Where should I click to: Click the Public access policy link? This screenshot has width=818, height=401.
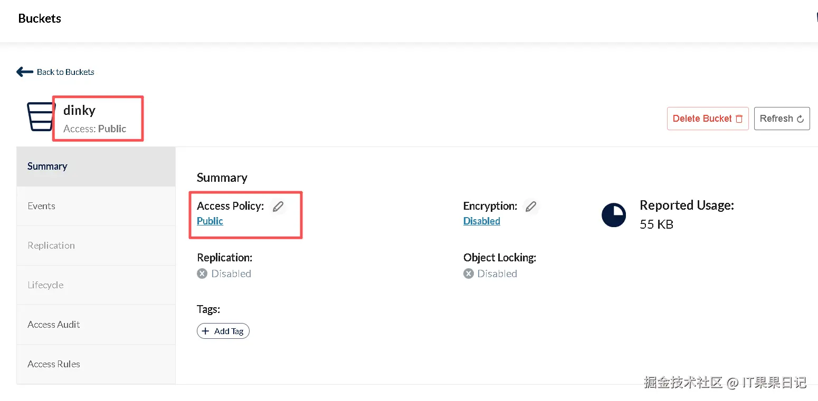pos(210,221)
